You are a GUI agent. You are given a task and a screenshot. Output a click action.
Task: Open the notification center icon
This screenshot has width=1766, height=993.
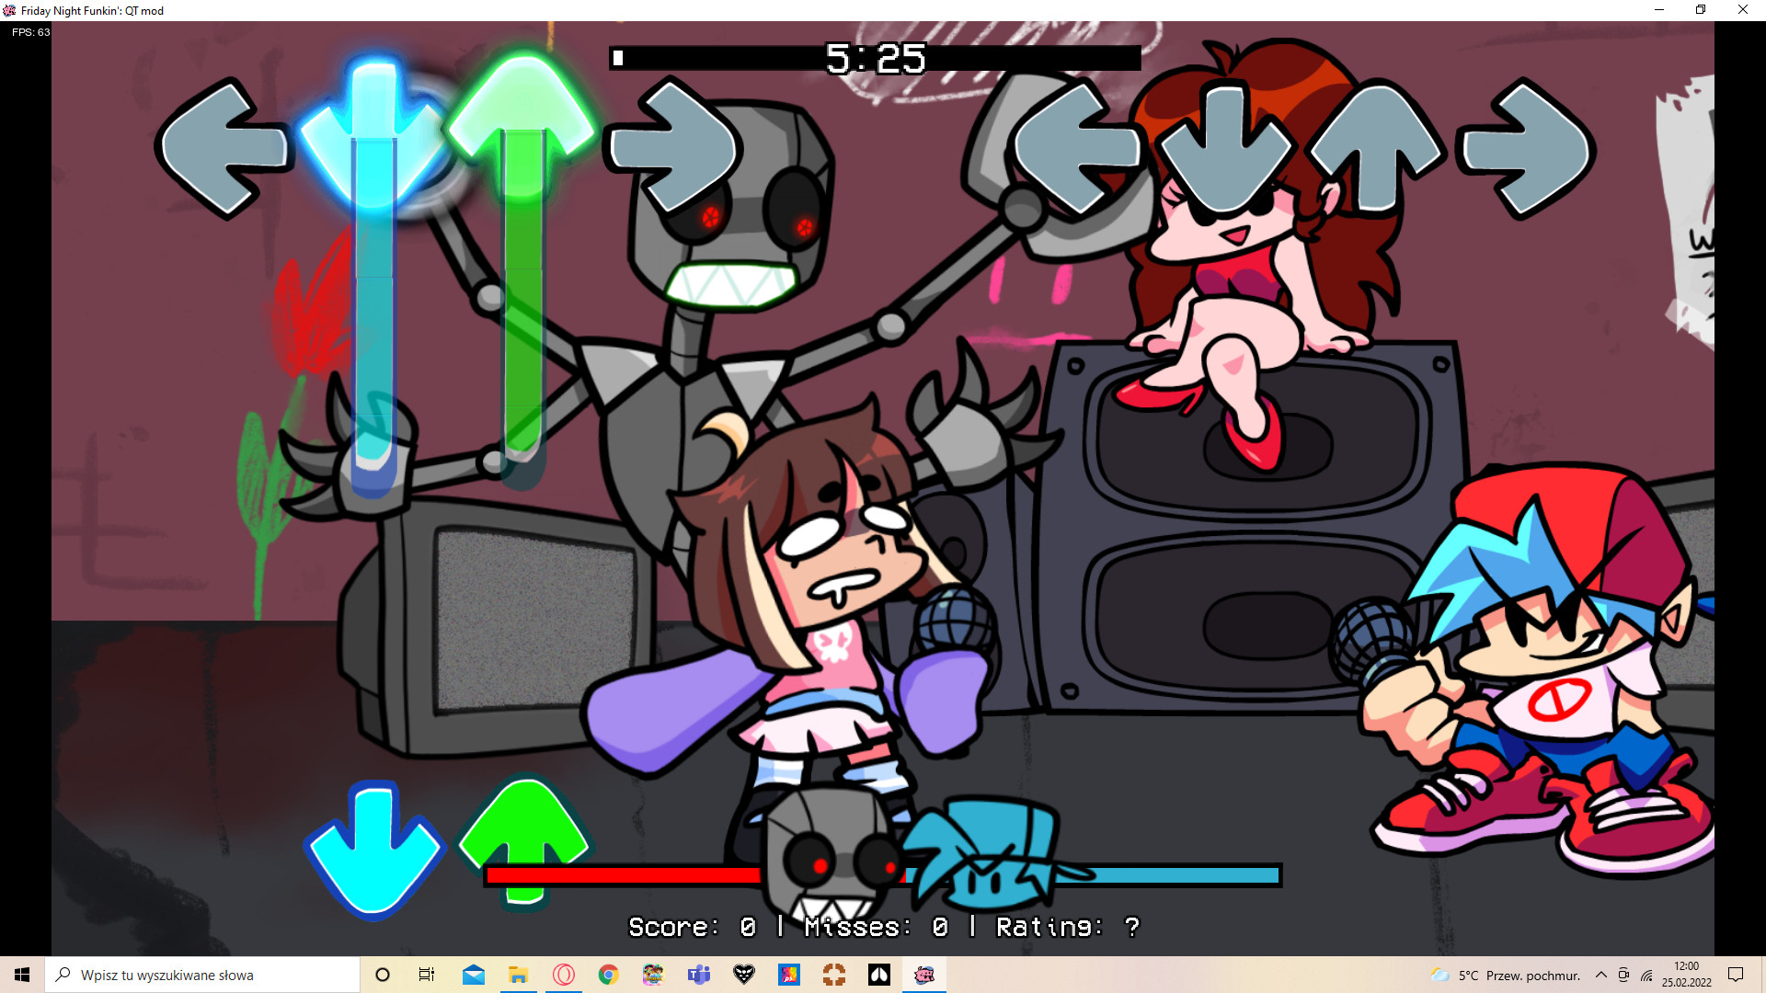(1736, 975)
